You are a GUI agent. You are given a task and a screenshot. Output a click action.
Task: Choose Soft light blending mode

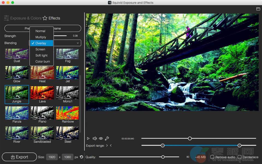point(41,55)
